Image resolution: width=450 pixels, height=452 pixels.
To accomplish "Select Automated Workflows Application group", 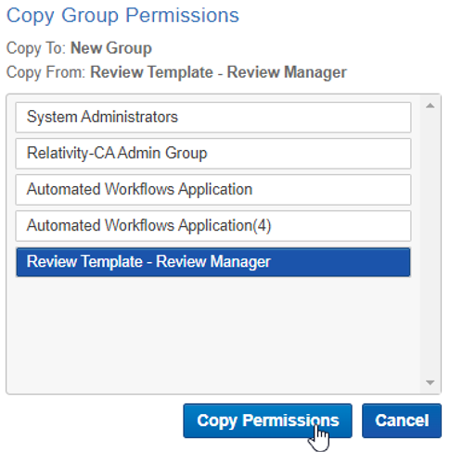I will (x=213, y=190).
